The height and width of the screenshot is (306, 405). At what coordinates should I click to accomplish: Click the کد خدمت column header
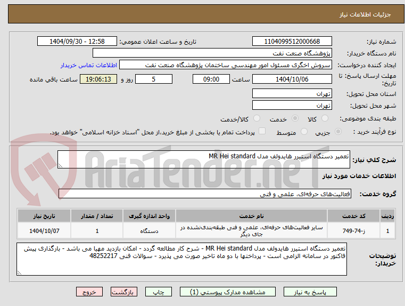tap(353, 216)
